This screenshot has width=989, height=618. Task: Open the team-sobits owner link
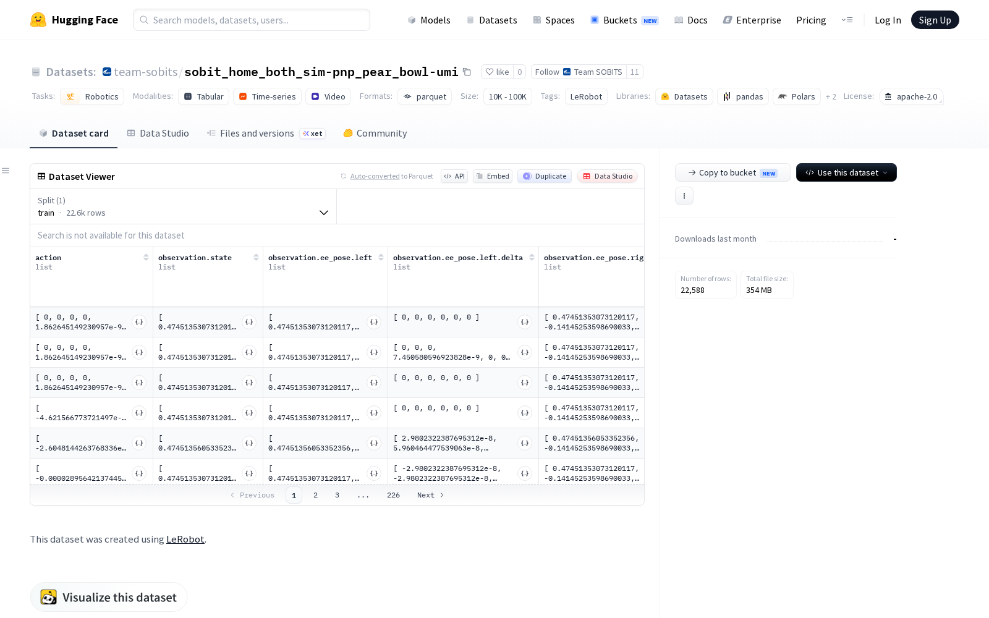[146, 72]
